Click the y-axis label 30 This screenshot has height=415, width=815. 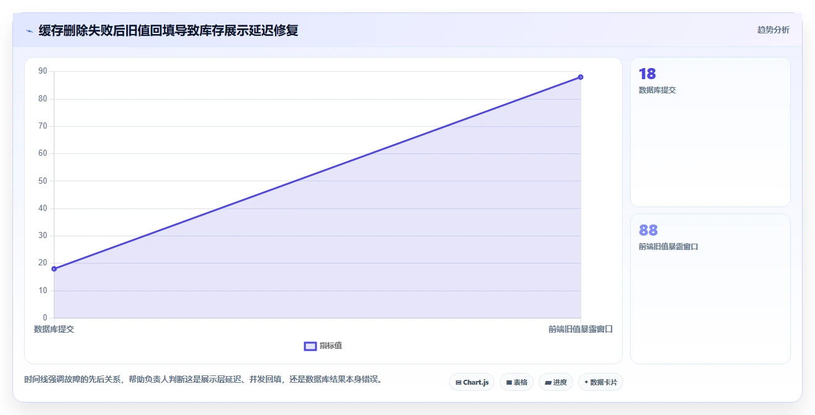43,236
